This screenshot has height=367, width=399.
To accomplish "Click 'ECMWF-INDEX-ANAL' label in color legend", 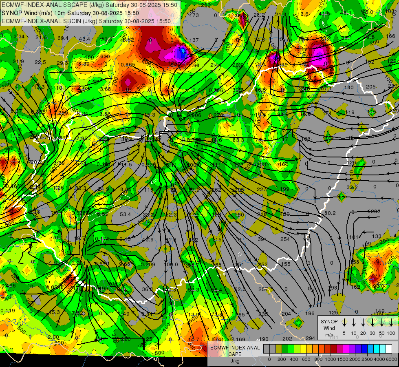I will pos(235,348).
